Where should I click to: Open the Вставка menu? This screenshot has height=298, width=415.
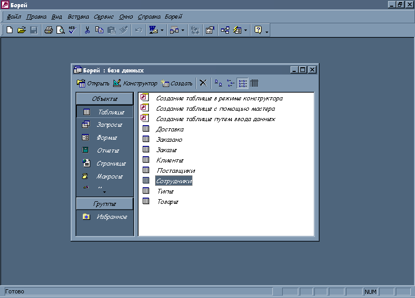tap(78, 17)
